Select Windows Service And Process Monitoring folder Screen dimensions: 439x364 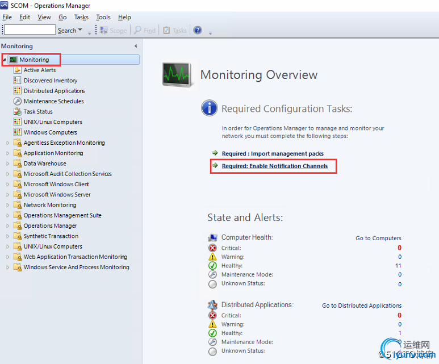pyautogui.click(x=77, y=267)
